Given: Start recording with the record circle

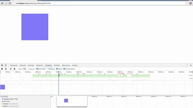Looking at the screenshot, I should pyautogui.click(x=2, y=69).
